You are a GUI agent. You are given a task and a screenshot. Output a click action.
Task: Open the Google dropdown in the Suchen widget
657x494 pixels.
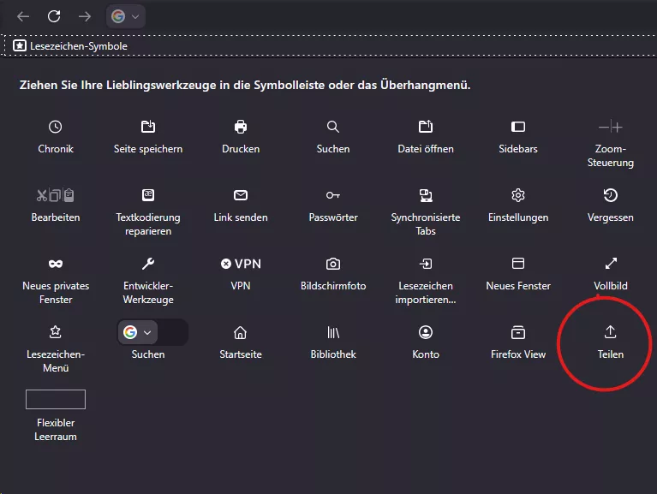(x=137, y=332)
